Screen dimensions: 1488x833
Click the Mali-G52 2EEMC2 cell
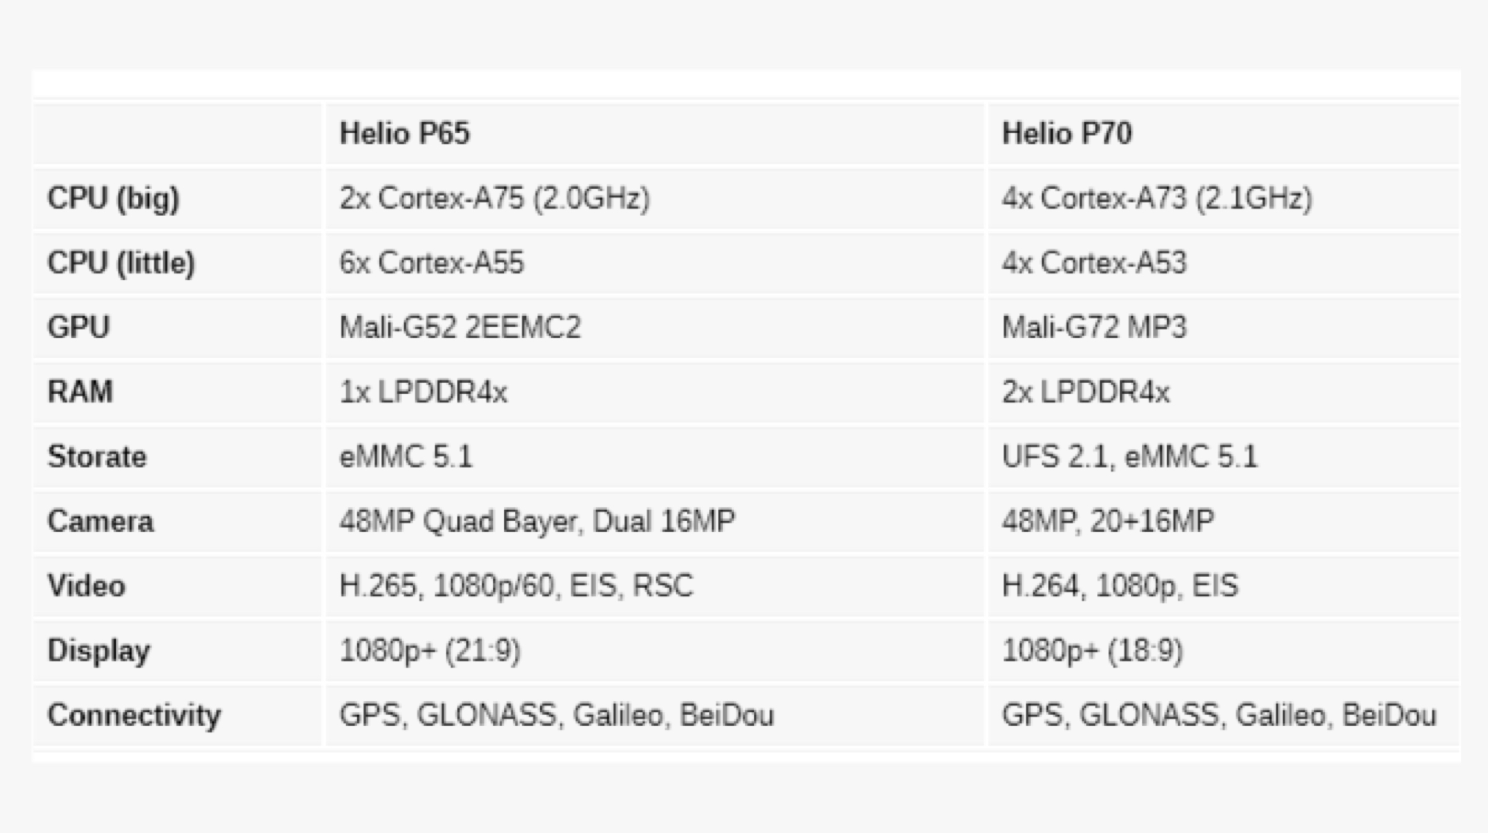point(460,328)
